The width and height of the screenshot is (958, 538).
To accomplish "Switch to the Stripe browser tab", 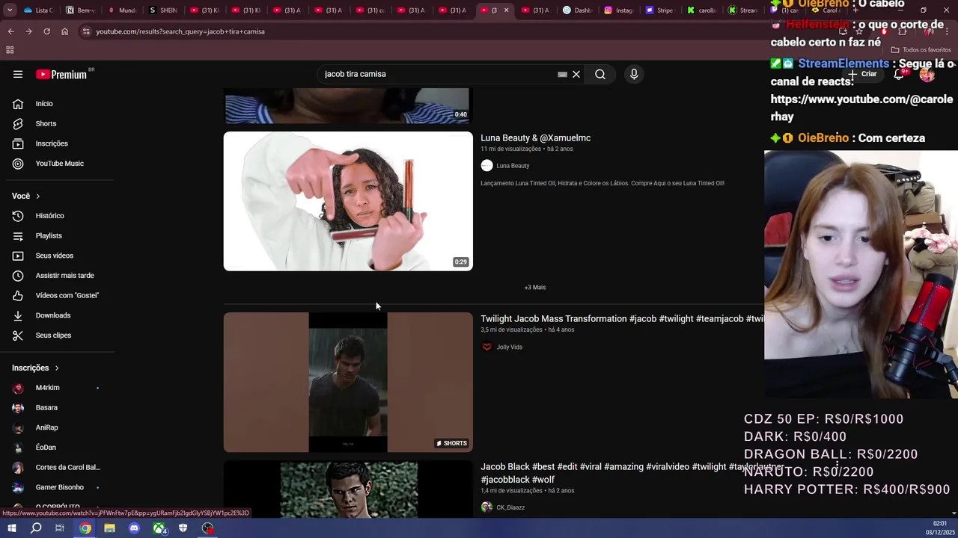I will click(x=659, y=10).
